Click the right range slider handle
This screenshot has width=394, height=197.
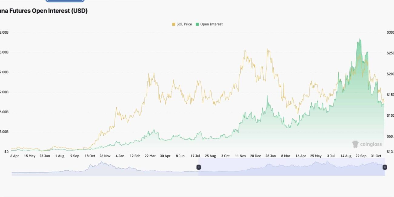click(385, 167)
